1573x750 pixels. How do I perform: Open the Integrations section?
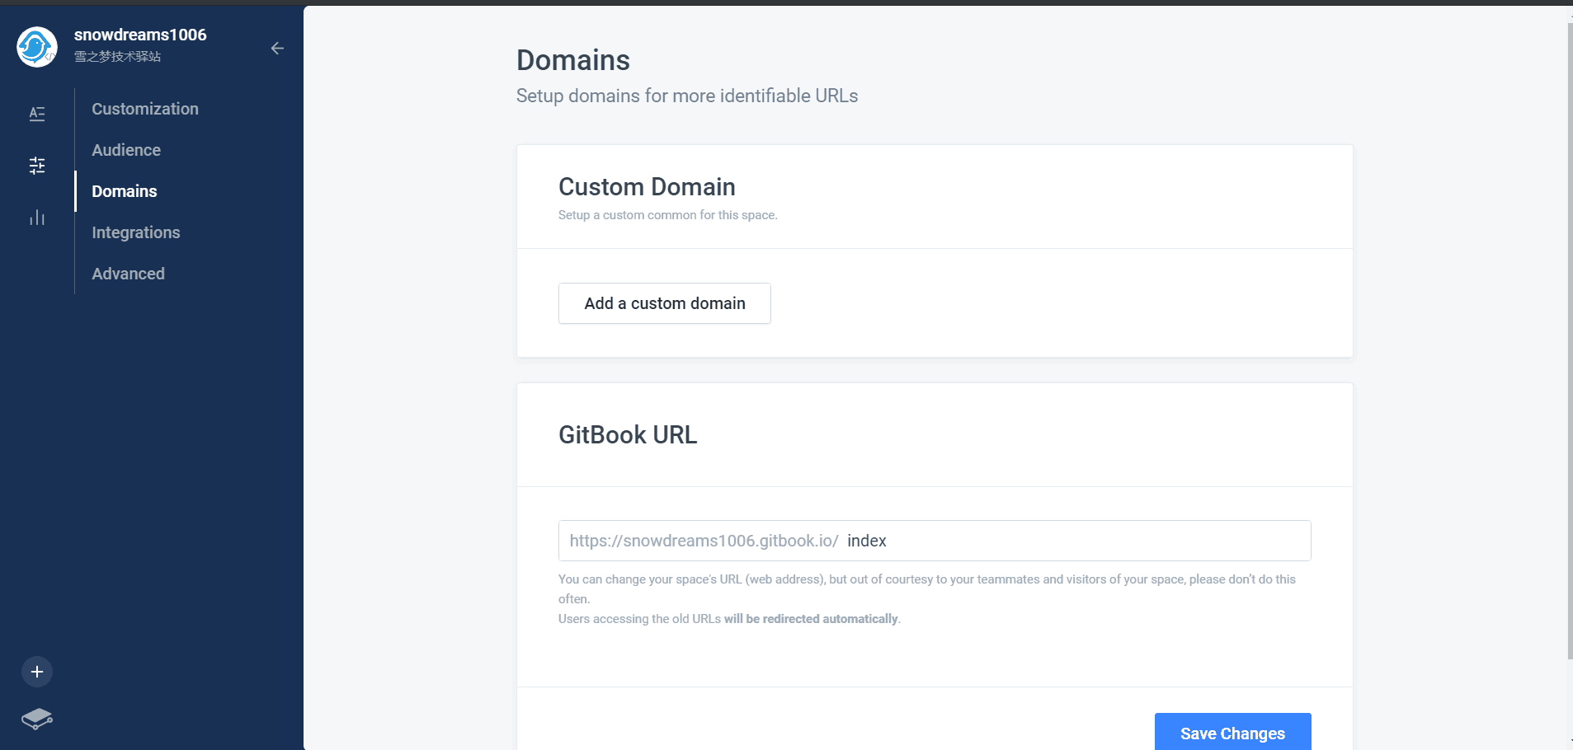tap(135, 232)
